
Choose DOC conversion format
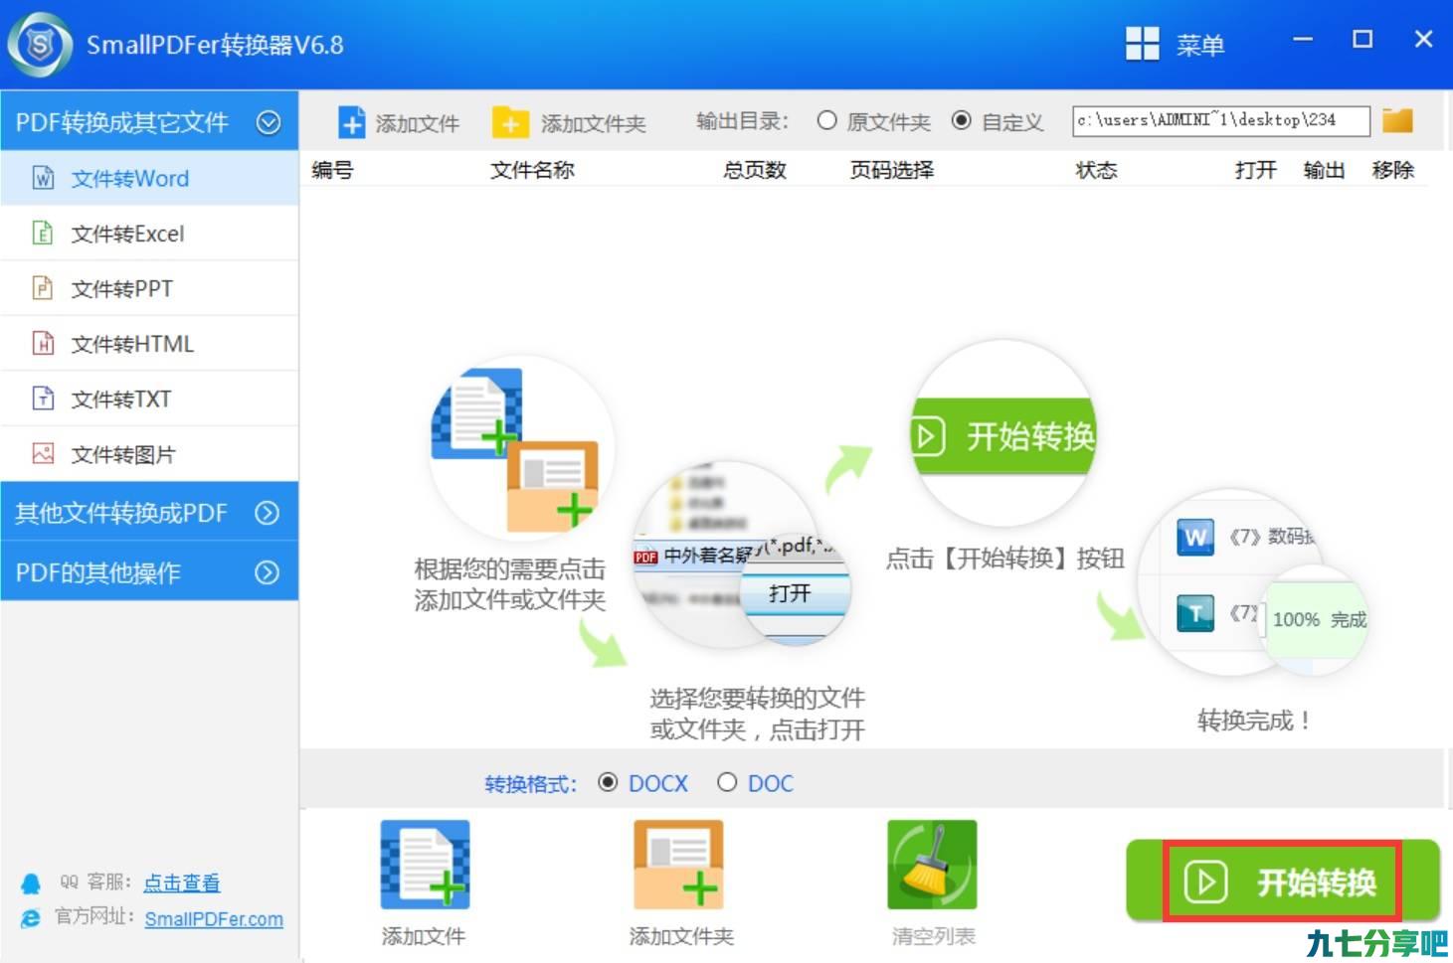click(x=756, y=783)
